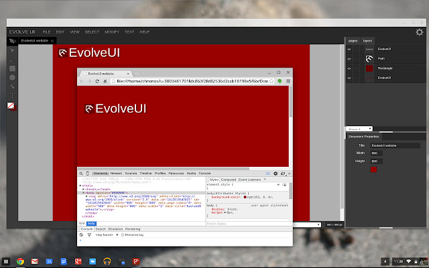
Task: Open the Files app in the taskbar
Action: (93, 261)
